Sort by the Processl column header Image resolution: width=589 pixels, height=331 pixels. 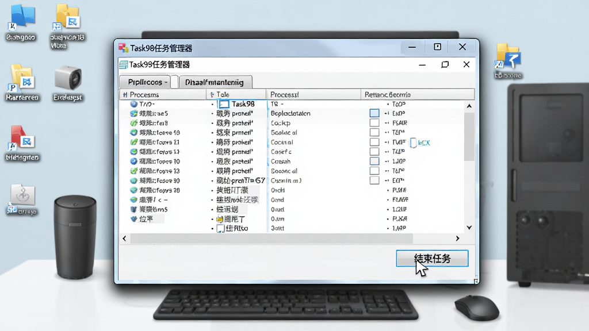pyautogui.click(x=313, y=95)
